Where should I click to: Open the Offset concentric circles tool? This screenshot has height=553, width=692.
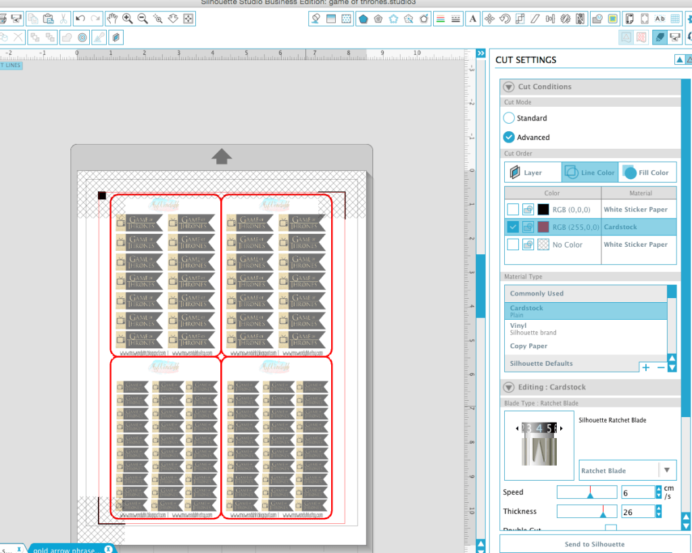click(x=82, y=37)
